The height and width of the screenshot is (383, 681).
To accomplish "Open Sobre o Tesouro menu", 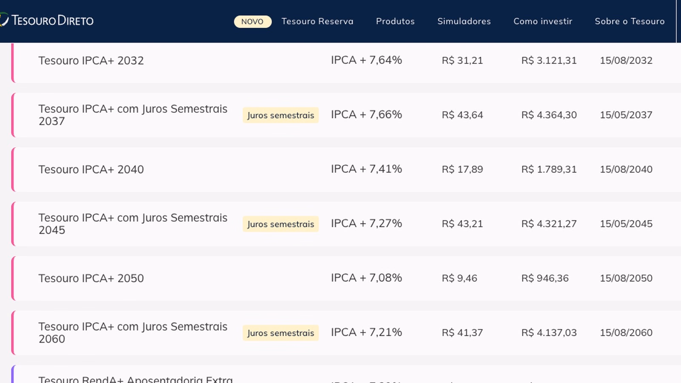I will point(629,21).
